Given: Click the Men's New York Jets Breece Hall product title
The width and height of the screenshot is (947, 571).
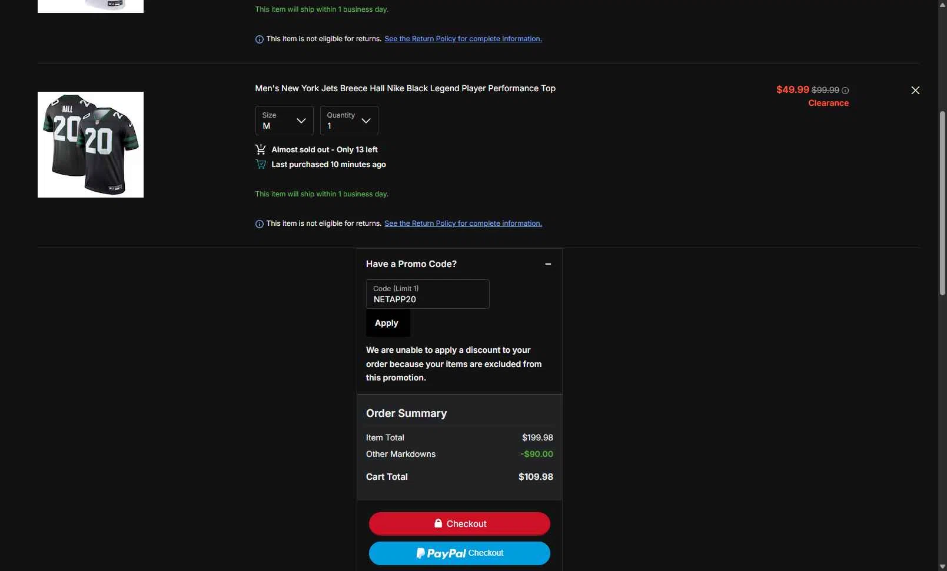Looking at the screenshot, I should pos(405,88).
